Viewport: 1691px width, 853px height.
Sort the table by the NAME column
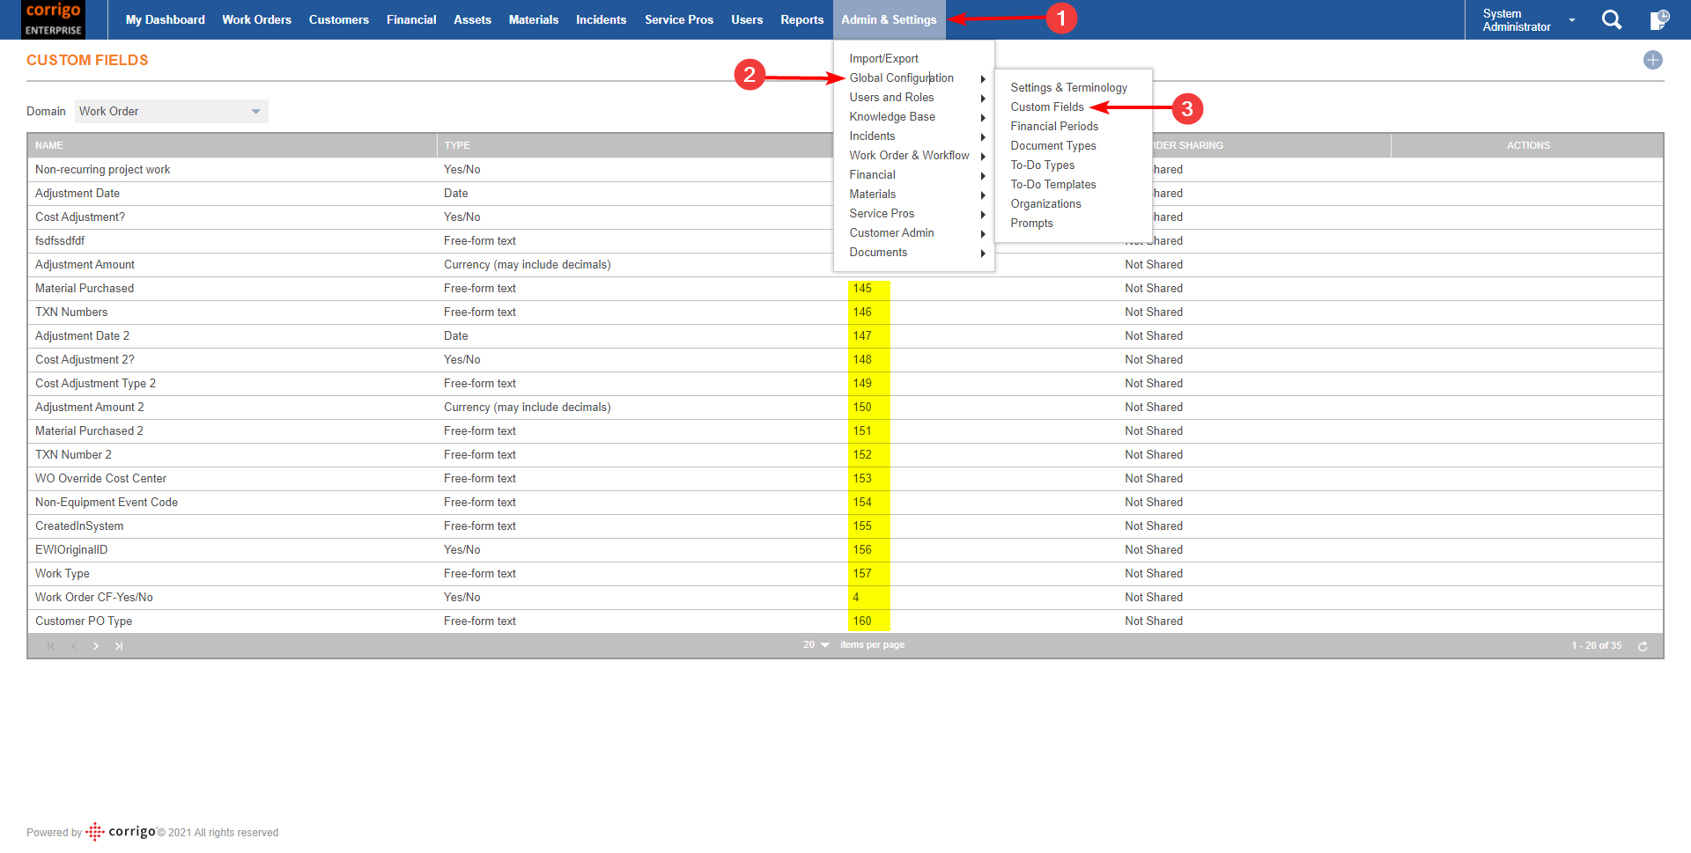[x=49, y=145]
